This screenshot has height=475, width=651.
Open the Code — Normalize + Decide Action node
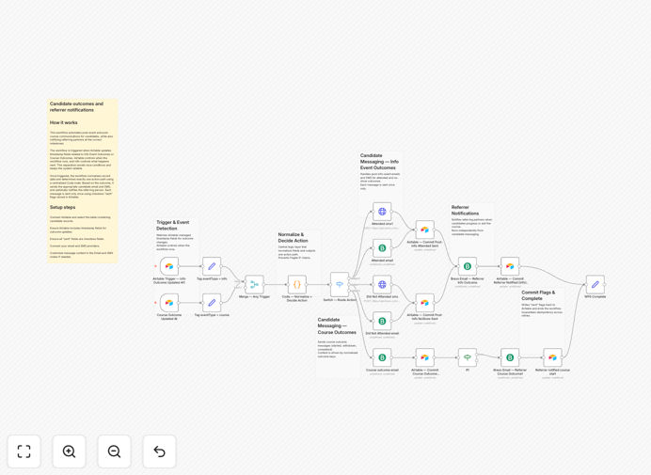(297, 284)
